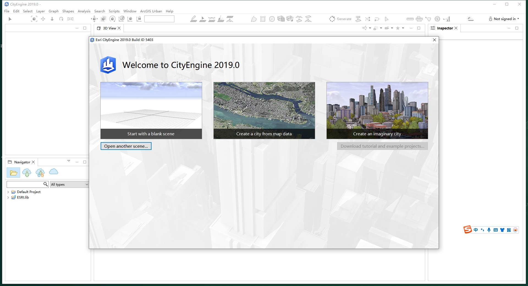Open the Graph menu
This screenshot has width=528, height=286.
(54, 11)
